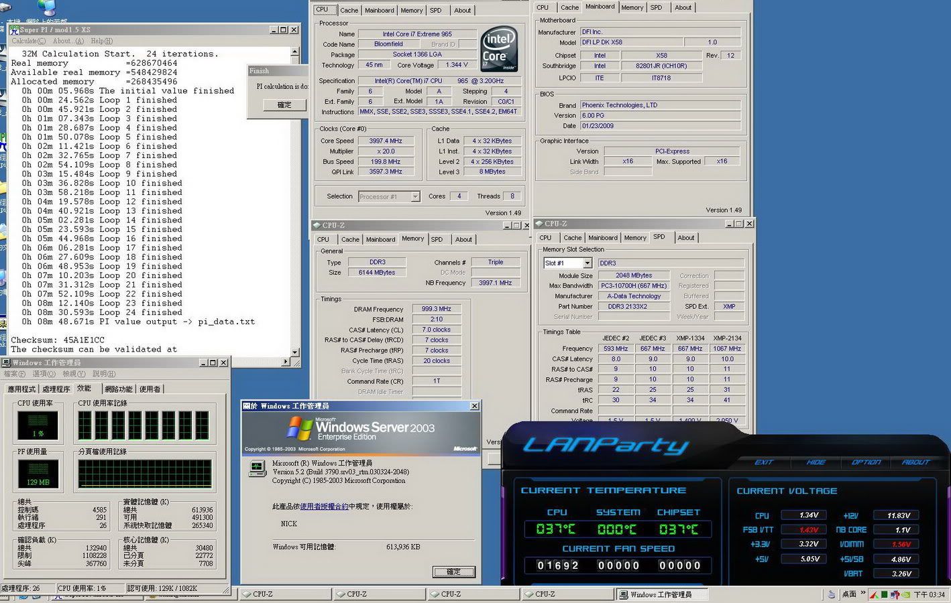Click EXIT in LANParty monitor
This screenshot has width=951, height=603.
click(x=764, y=462)
